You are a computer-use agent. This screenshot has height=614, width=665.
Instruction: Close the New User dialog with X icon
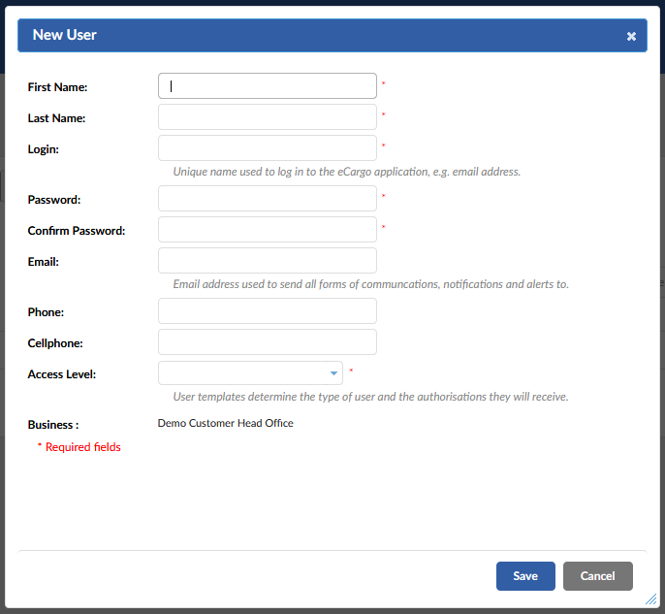point(631,37)
